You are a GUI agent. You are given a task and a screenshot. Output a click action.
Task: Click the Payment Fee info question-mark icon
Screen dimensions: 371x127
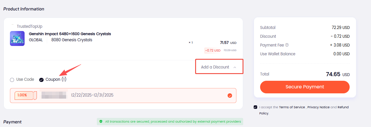click(x=287, y=45)
